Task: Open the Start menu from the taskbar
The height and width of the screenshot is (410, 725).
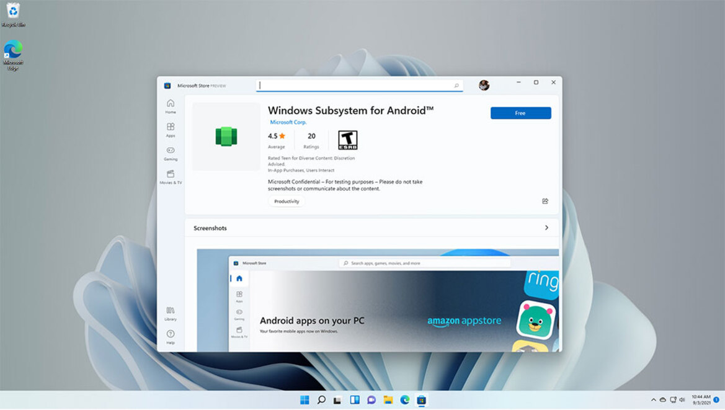Action: tap(305, 400)
